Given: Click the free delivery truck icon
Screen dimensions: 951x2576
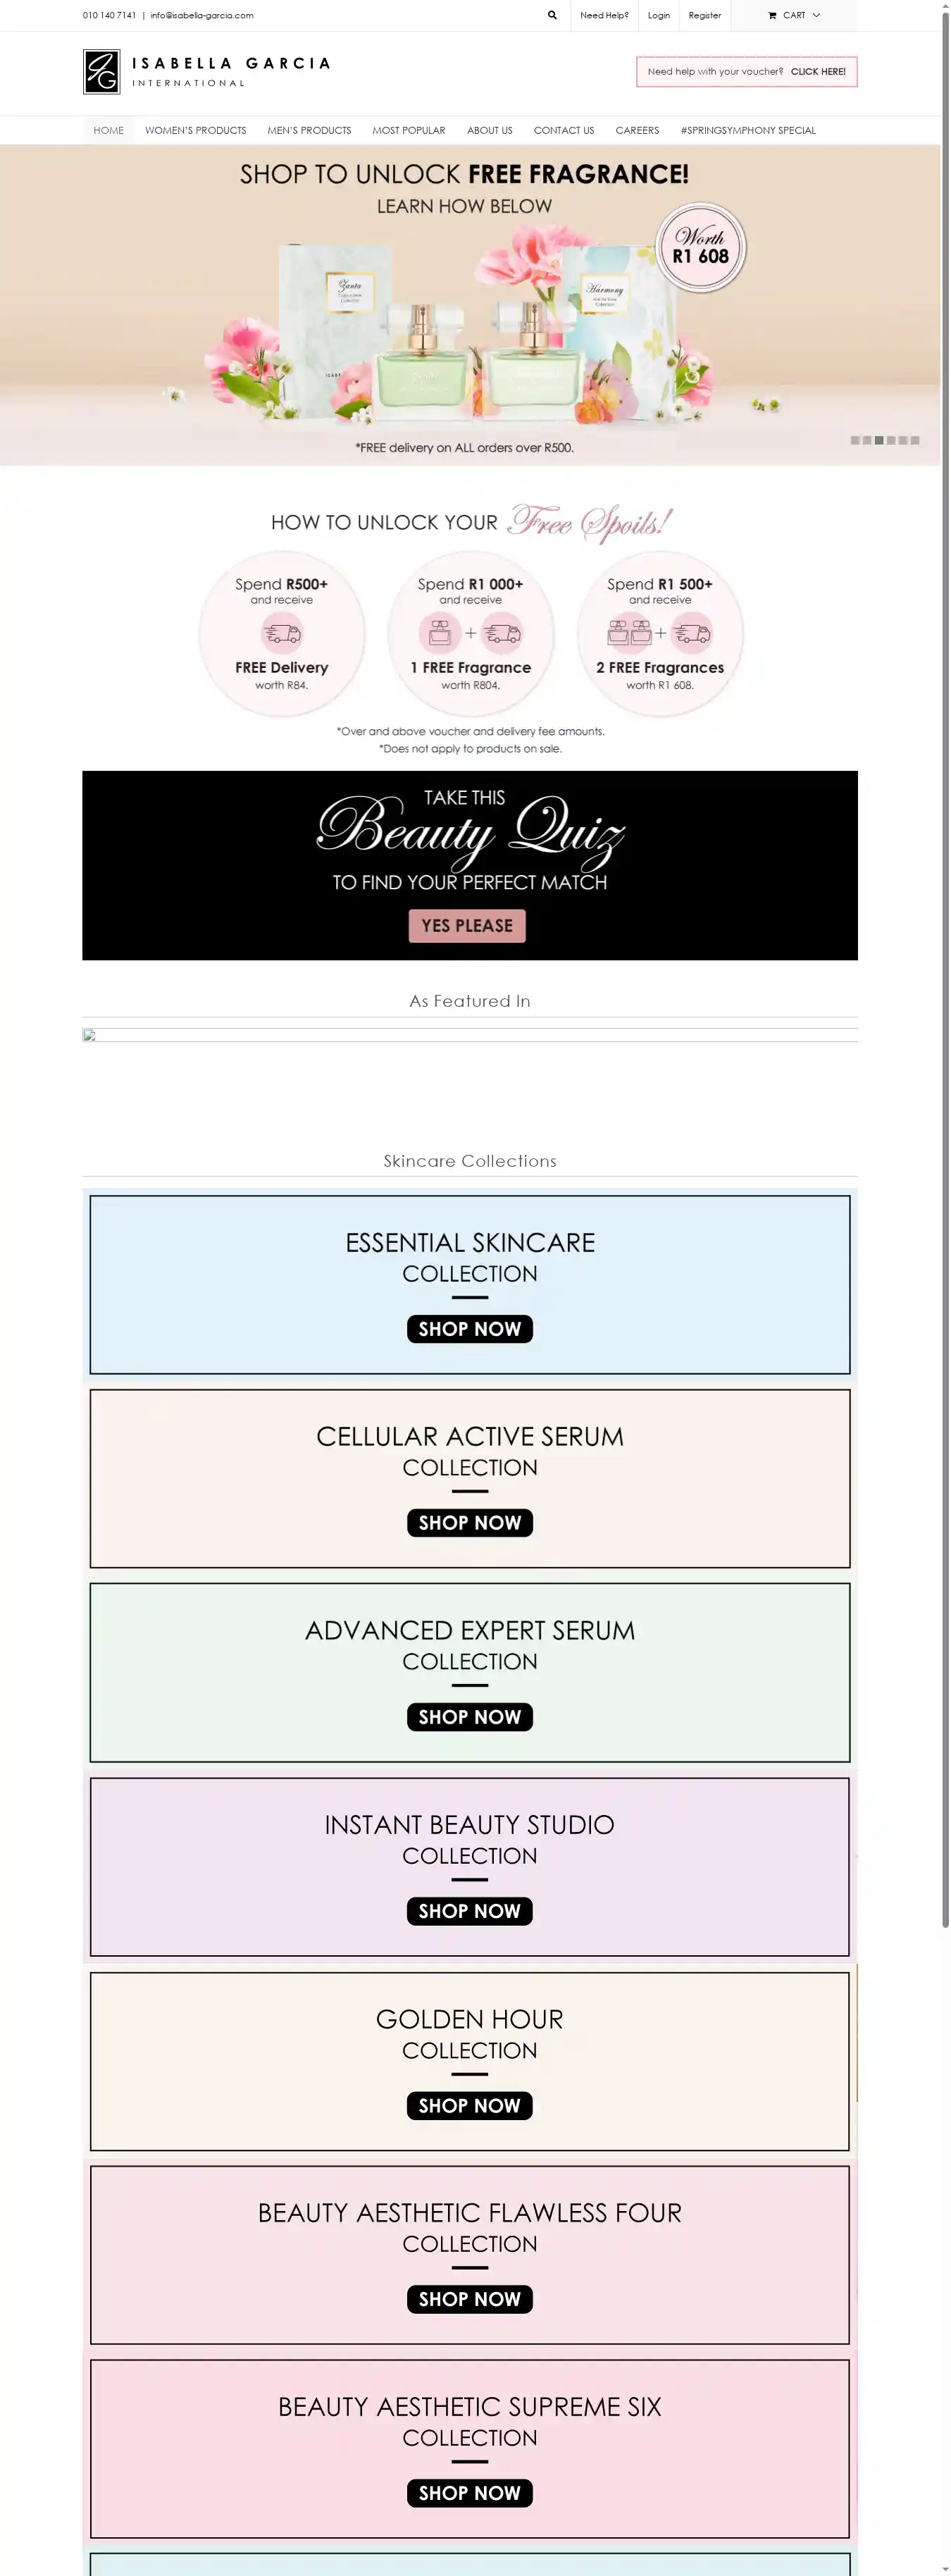Looking at the screenshot, I should point(282,634).
